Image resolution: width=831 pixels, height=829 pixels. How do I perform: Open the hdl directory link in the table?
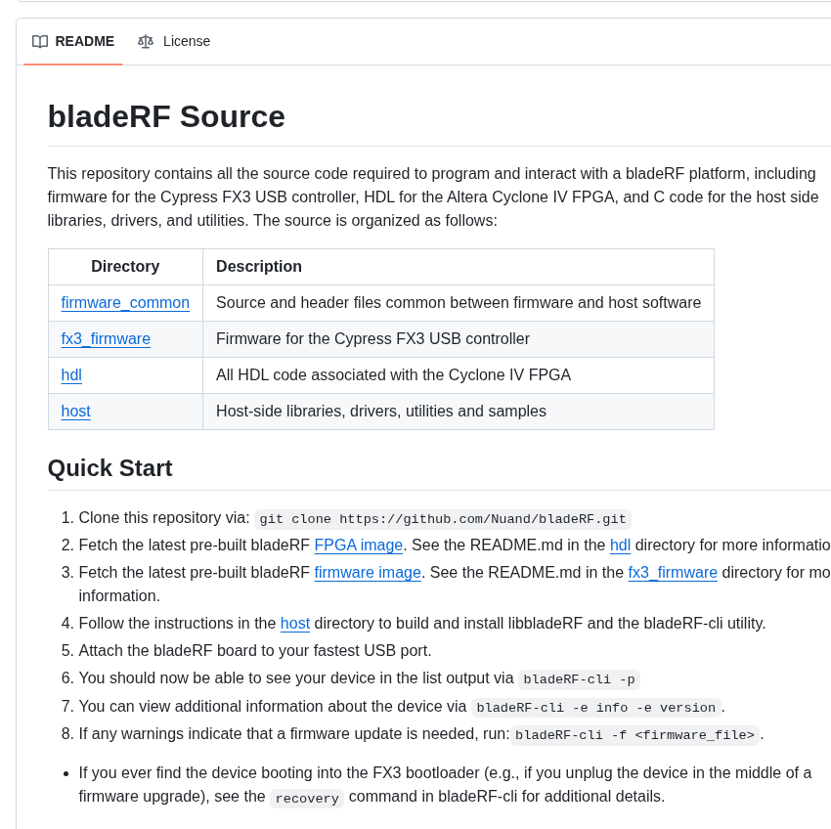(71, 375)
